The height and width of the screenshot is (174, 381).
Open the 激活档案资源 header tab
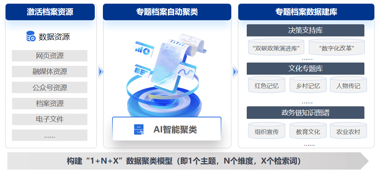pyautogui.click(x=50, y=12)
